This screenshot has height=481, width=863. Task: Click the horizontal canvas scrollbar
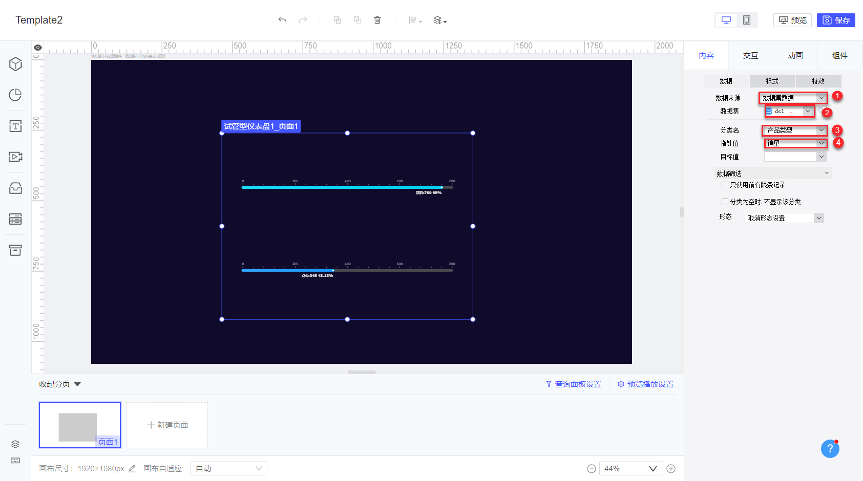(x=362, y=372)
